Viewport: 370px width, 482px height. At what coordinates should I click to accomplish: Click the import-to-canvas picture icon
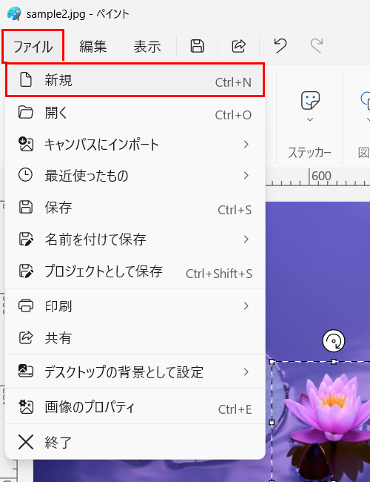[x=26, y=144]
